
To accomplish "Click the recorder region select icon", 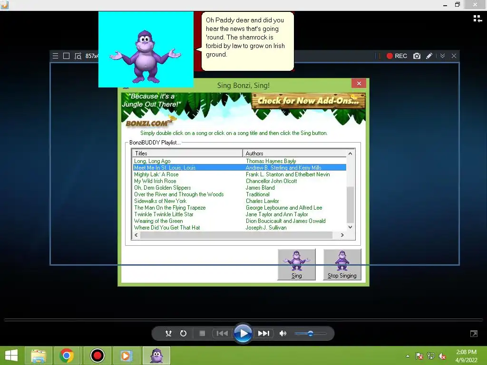I will 78,56.
